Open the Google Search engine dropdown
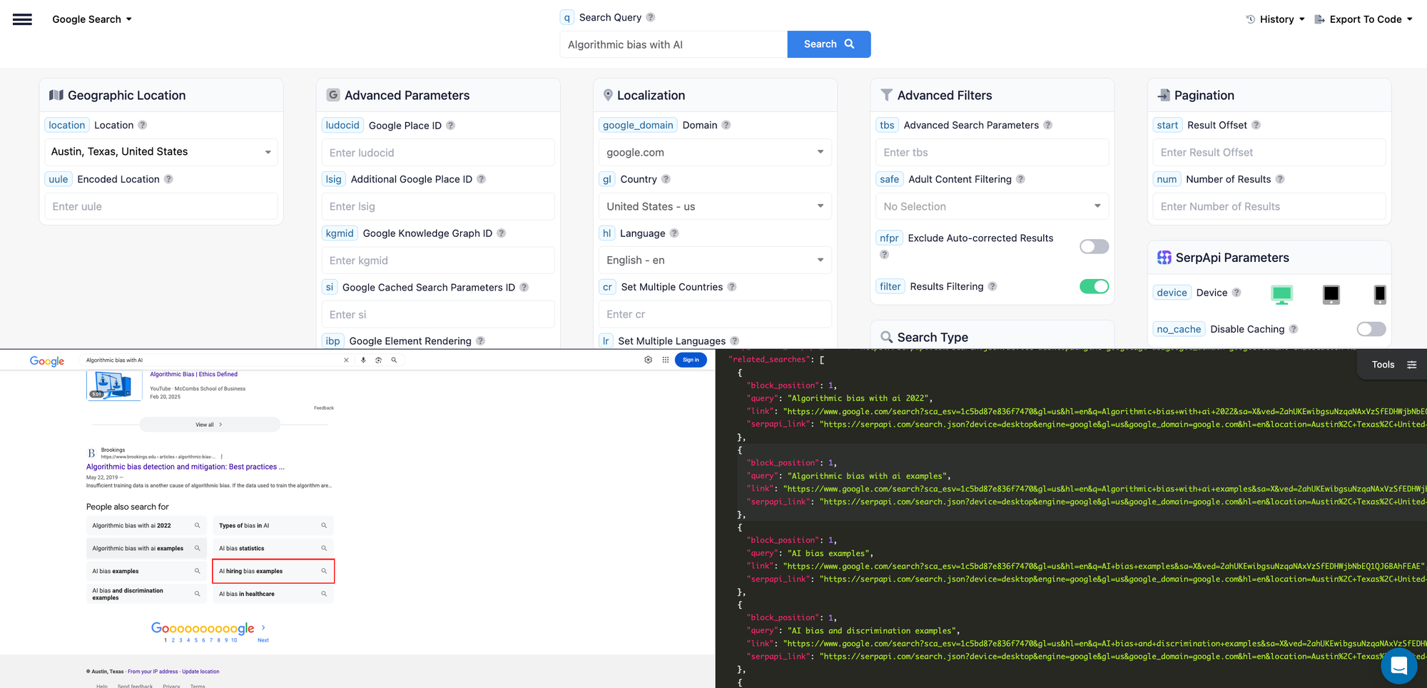The width and height of the screenshot is (1427, 688). (92, 19)
